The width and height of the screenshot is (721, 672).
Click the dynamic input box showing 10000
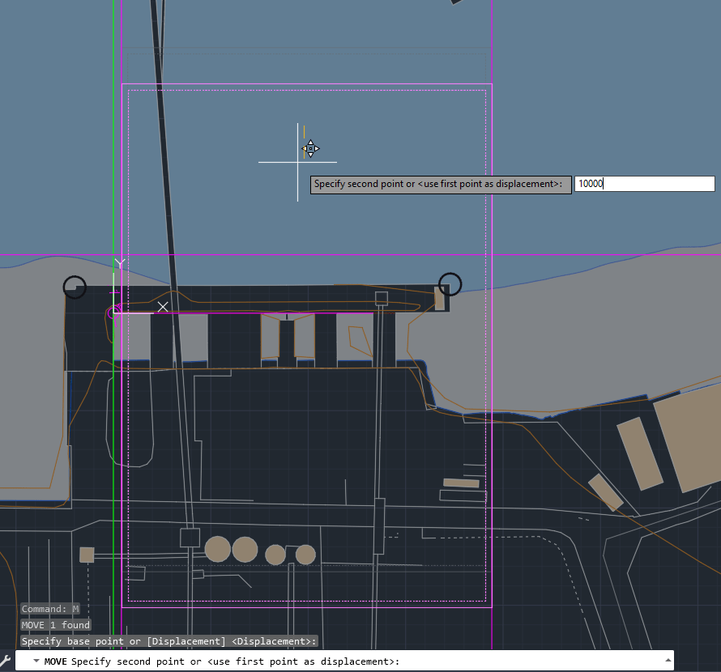pyautogui.click(x=644, y=184)
